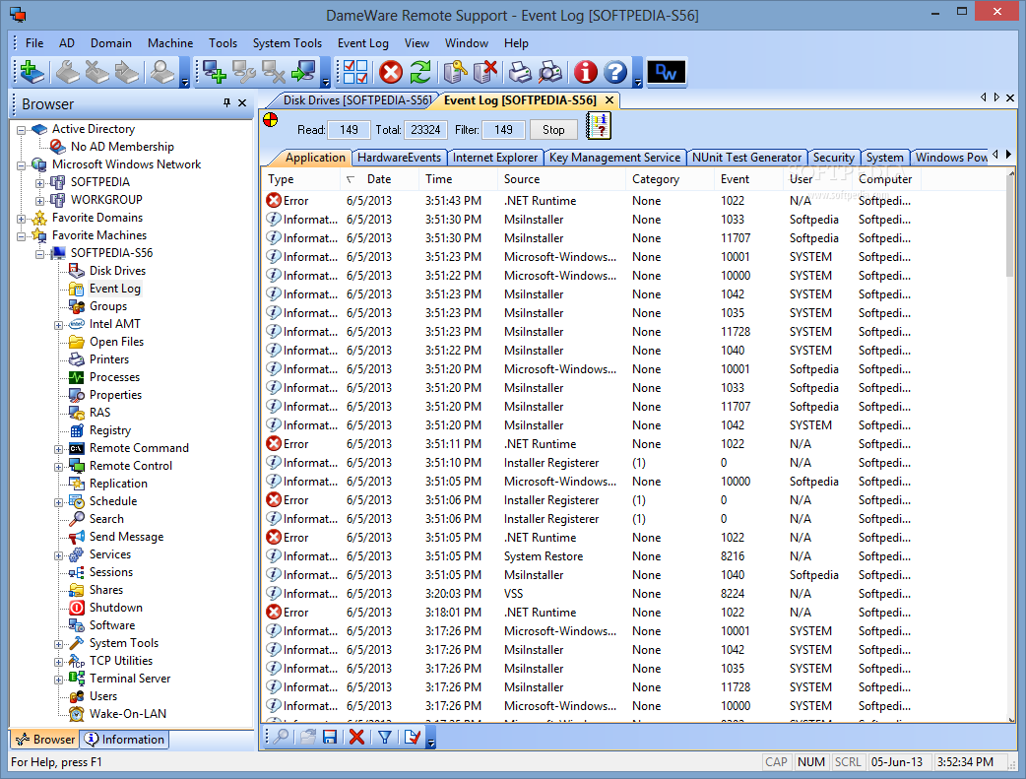Viewport: 1026px width, 779px height.
Task: Expand the Favorite Domains node
Action: click(21, 219)
